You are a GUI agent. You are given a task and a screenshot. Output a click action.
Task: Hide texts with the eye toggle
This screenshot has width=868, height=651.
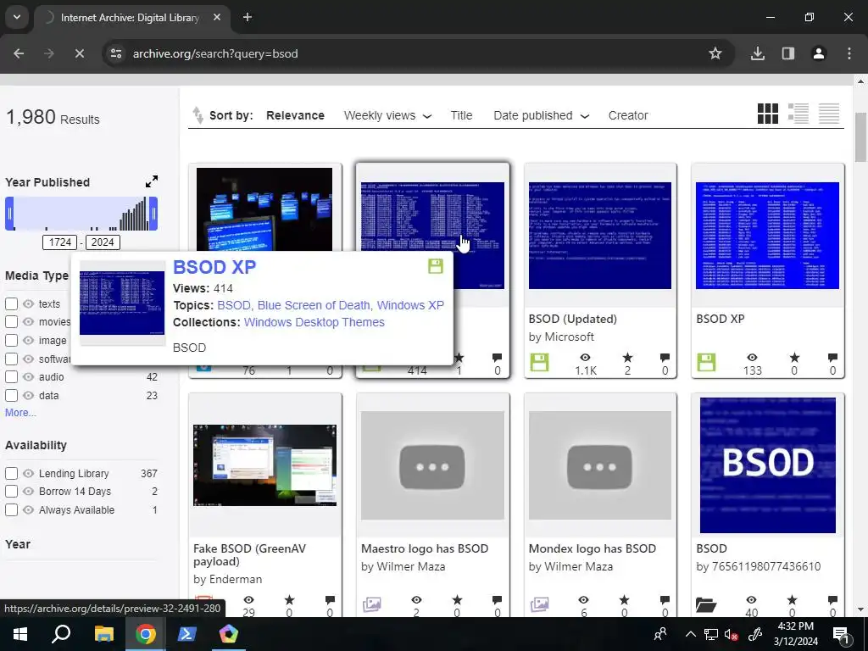coord(28,303)
